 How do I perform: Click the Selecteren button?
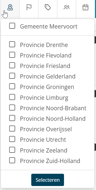[x=48, y=180]
